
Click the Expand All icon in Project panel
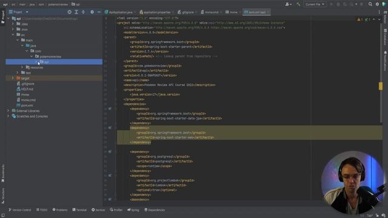click(76, 12)
